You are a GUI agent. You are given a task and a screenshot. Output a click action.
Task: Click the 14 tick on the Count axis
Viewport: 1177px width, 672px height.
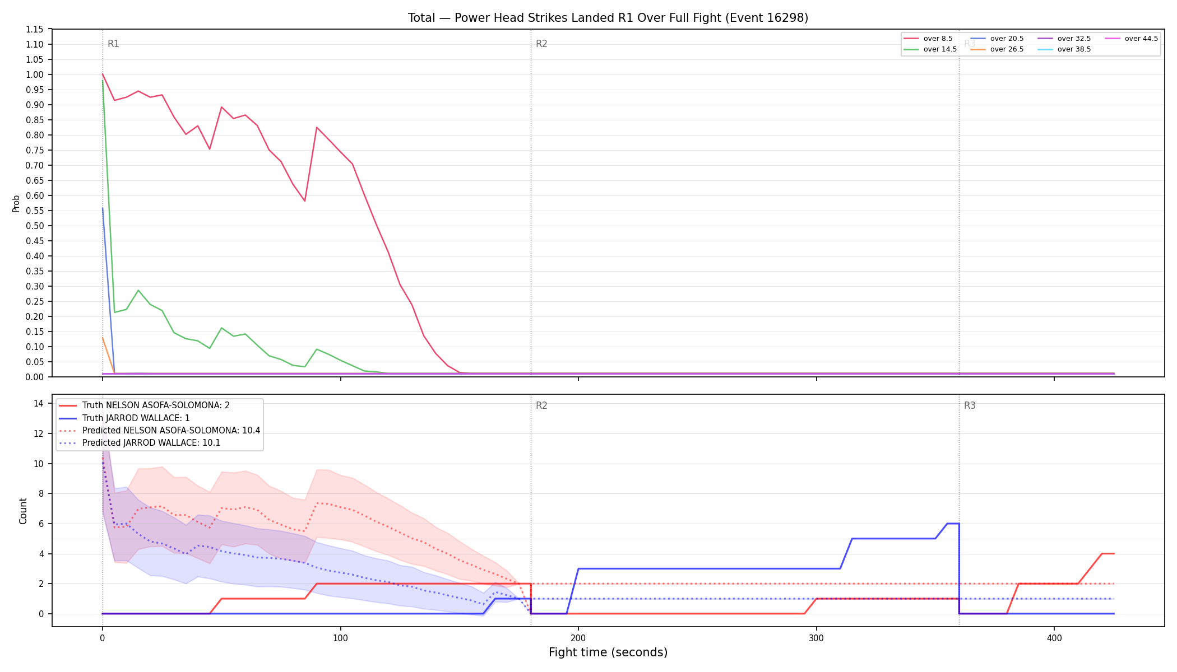[x=38, y=403]
